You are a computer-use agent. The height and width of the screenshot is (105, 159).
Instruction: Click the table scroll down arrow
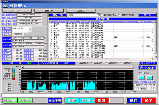(x=155, y=57)
